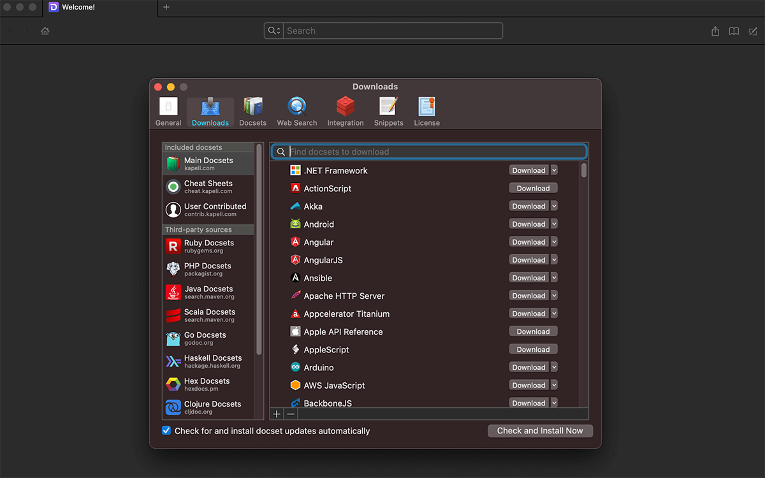Click the docset list vertical scrollbar

click(x=584, y=170)
